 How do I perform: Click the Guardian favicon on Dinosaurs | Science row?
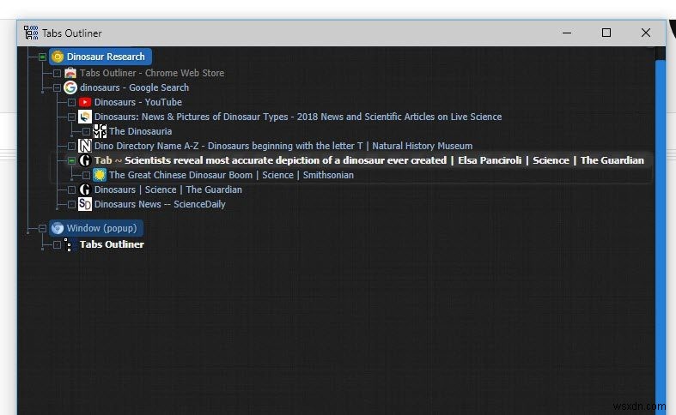[x=85, y=189]
